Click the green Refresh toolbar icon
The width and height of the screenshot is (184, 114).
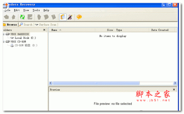point(22,17)
